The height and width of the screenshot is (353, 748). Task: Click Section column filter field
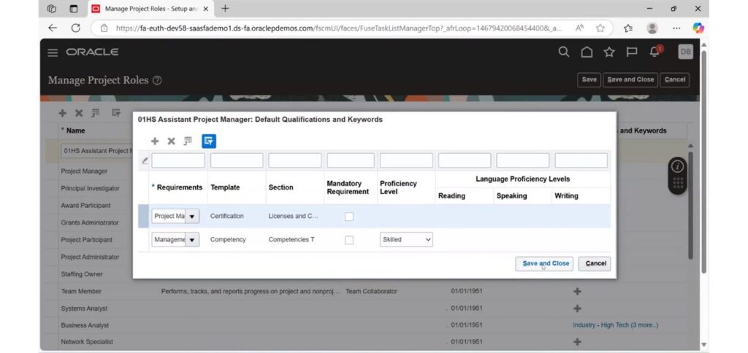(x=295, y=160)
